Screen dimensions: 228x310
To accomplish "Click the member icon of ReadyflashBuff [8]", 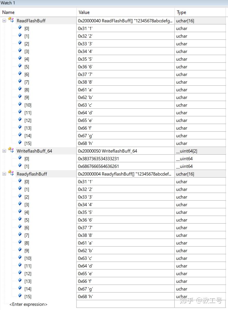I will pos(20,242).
